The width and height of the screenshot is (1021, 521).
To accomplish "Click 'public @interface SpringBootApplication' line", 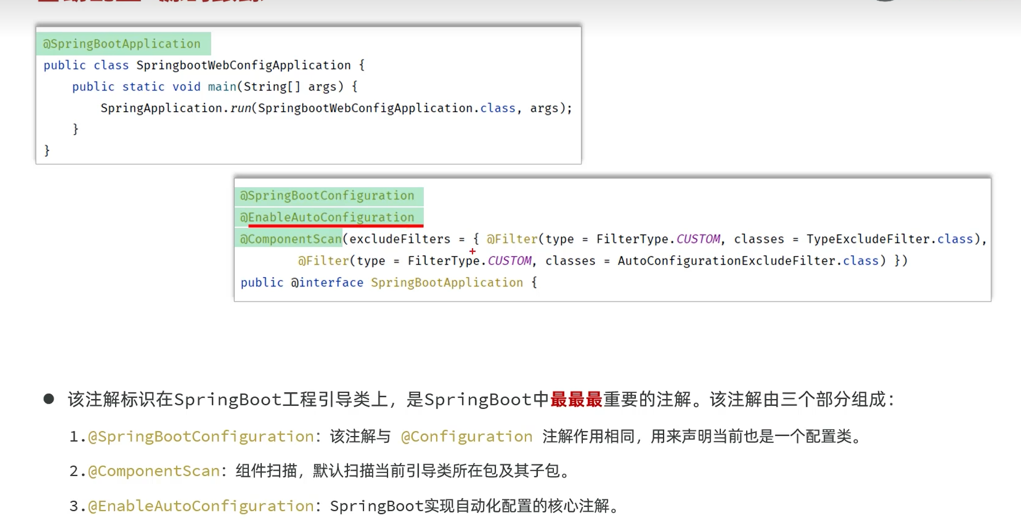I will click(x=389, y=282).
